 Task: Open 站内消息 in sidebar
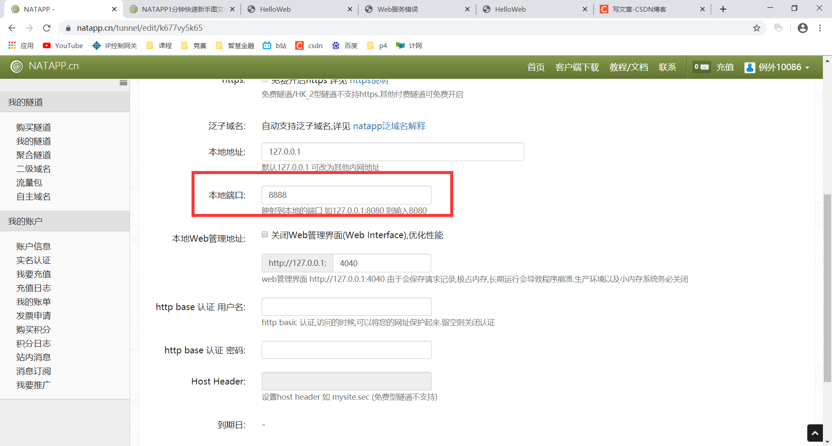pyautogui.click(x=33, y=357)
